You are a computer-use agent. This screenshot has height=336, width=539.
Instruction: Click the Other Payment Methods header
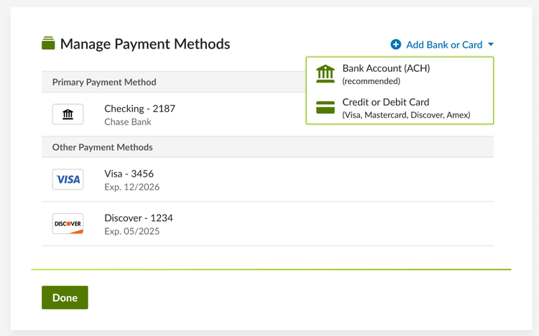pyautogui.click(x=103, y=147)
